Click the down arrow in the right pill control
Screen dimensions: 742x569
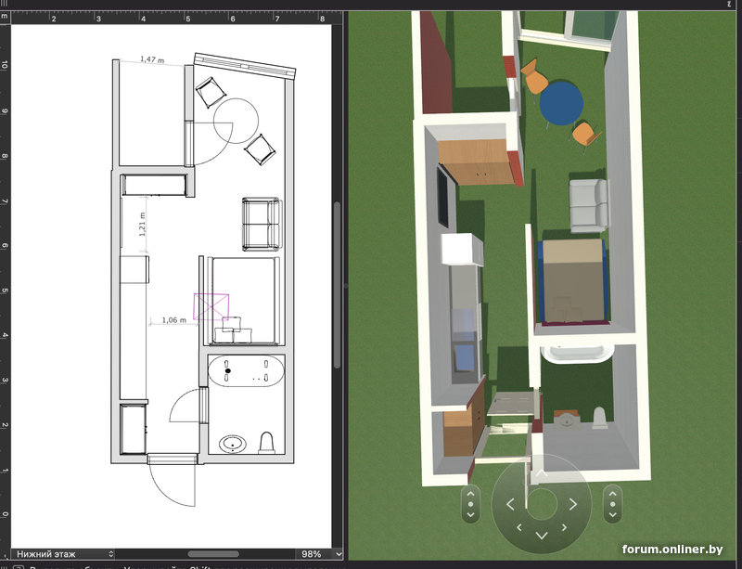613,514
